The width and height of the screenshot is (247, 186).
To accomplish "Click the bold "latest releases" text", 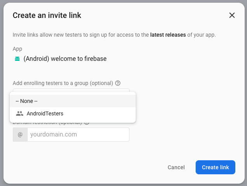I will (168, 35).
